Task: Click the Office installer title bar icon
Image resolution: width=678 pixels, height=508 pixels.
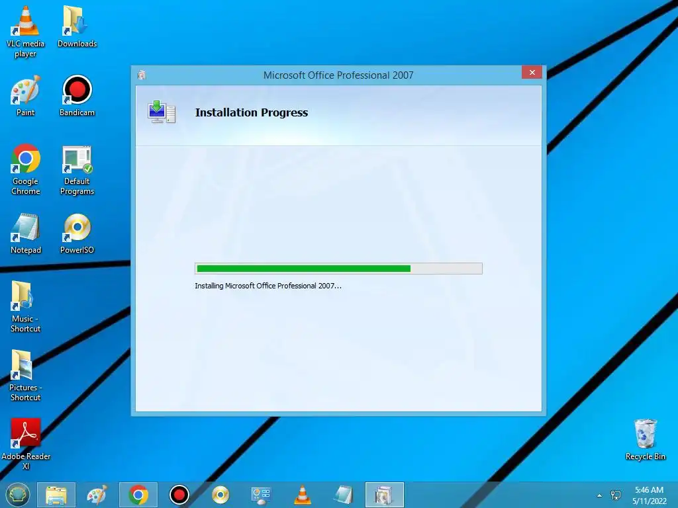Action: pyautogui.click(x=142, y=75)
